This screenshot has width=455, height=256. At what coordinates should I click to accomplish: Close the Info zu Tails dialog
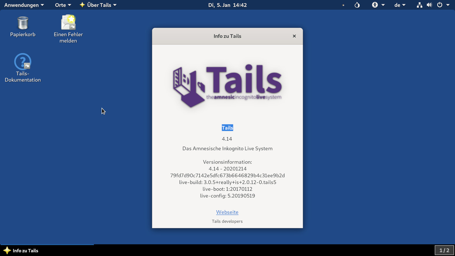(294, 36)
